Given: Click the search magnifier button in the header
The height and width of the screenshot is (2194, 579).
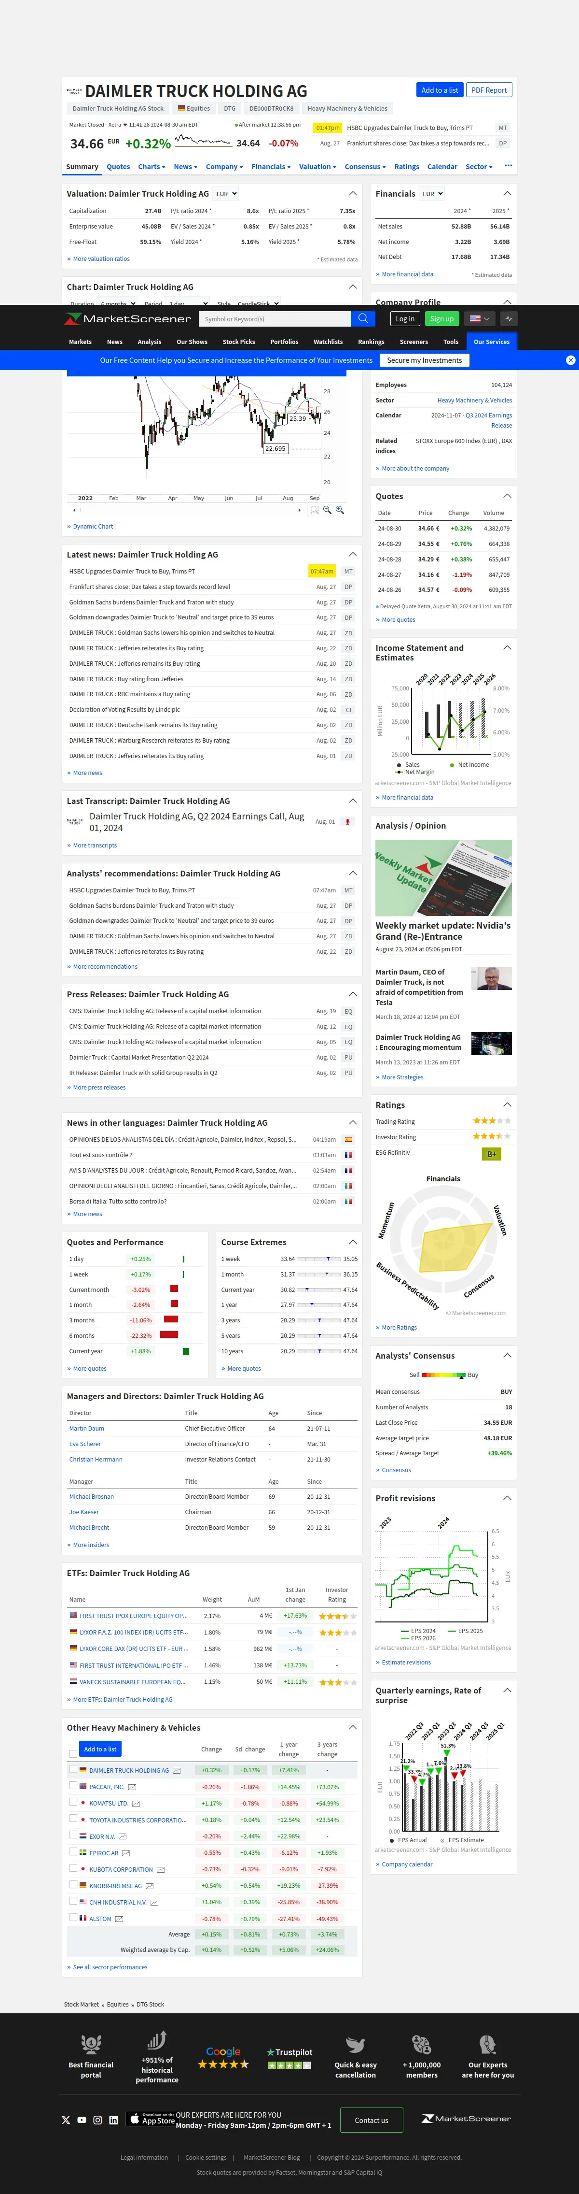Looking at the screenshot, I should [363, 318].
